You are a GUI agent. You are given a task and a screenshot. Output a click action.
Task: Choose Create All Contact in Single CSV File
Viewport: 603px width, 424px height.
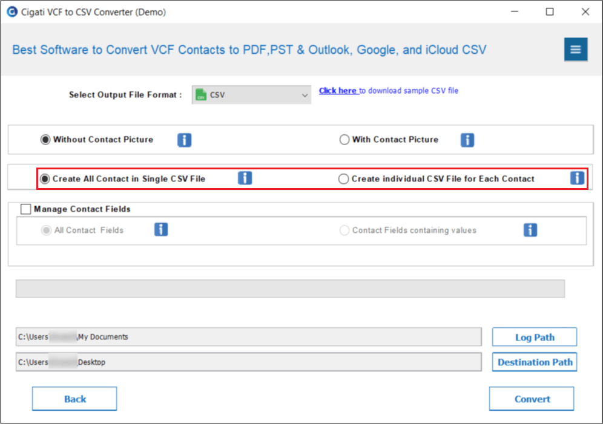pyautogui.click(x=45, y=179)
